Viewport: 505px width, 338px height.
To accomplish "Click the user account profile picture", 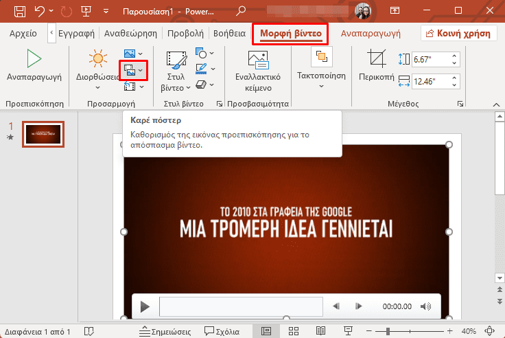I will pos(363,11).
